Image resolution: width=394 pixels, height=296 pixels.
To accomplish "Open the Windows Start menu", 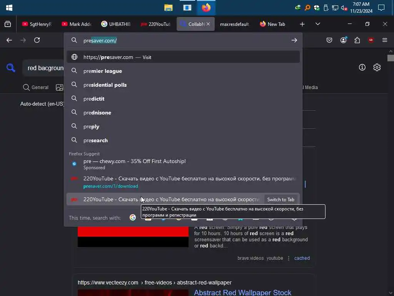I will coord(9,8).
